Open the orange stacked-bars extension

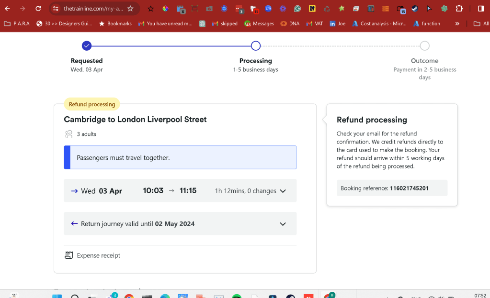pos(385,9)
